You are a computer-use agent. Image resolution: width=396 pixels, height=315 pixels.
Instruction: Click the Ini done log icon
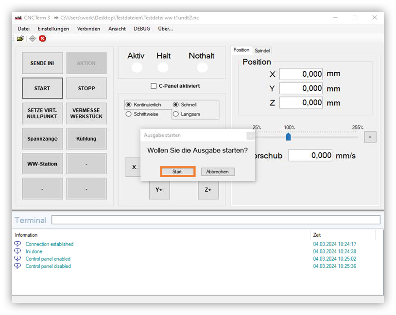(x=17, y=251)
